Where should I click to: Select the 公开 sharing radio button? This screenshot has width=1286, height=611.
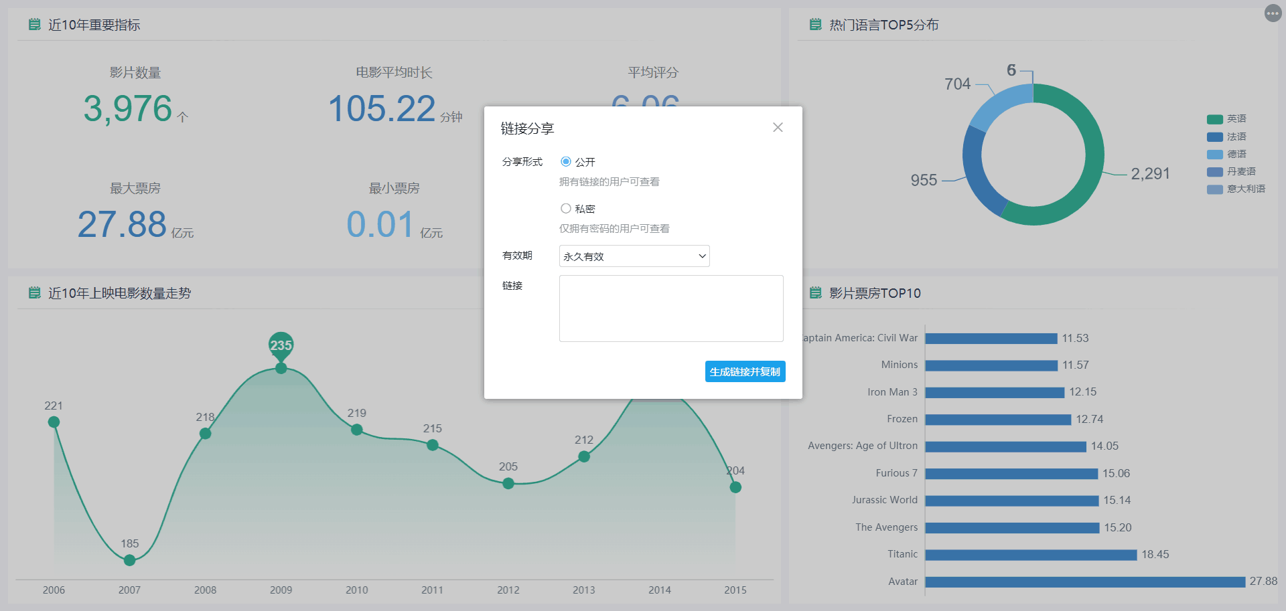pyautogui.click(x=566, y=162)
